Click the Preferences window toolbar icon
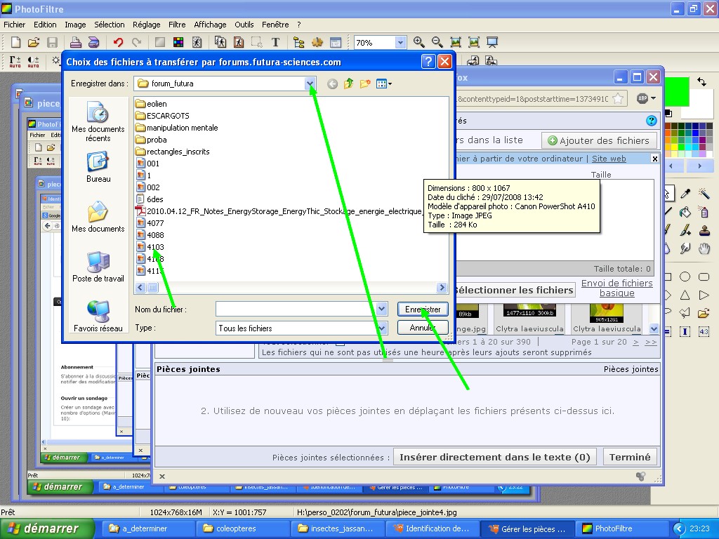This screenshot has width=719, height=539. coord(336,42)
